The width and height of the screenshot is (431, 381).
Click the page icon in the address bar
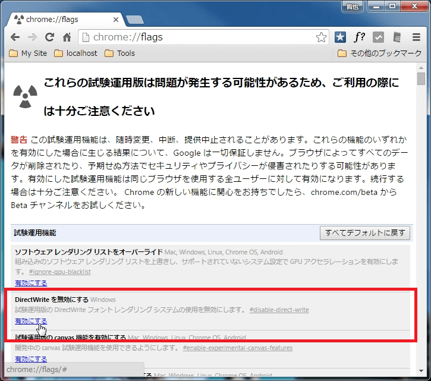86,37
